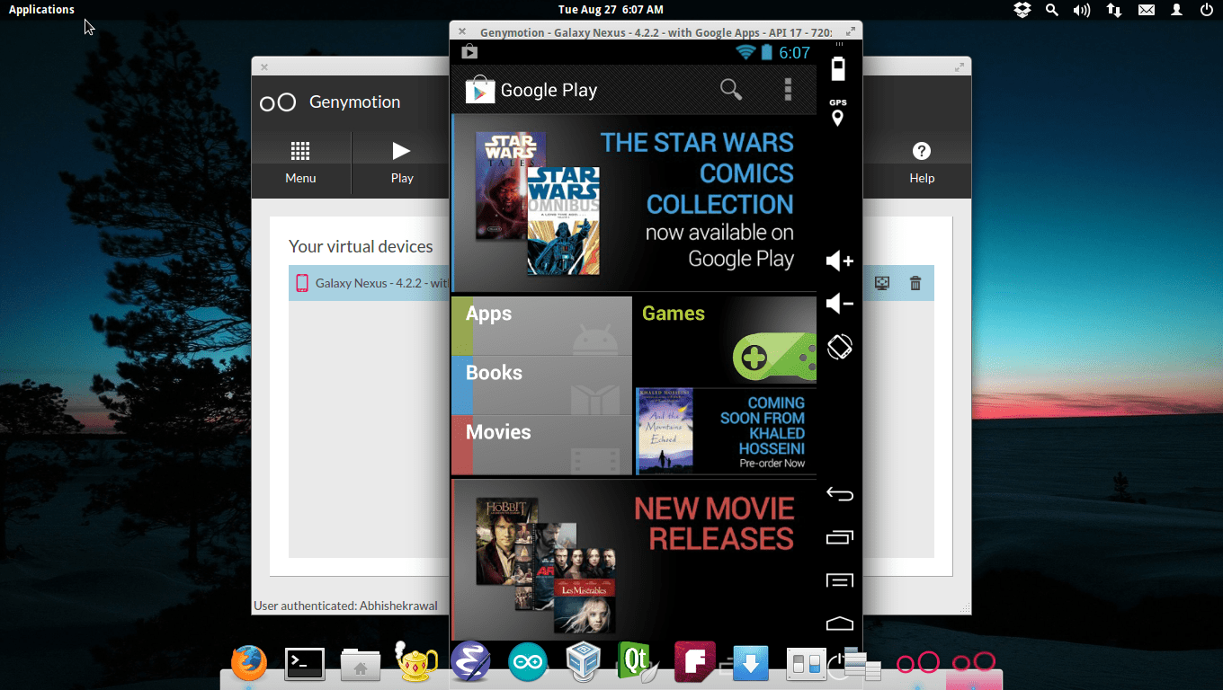1223x690 pixels.
Task: Open the Dropbox indicator in system tray
Action: [x=1022, y=10]
